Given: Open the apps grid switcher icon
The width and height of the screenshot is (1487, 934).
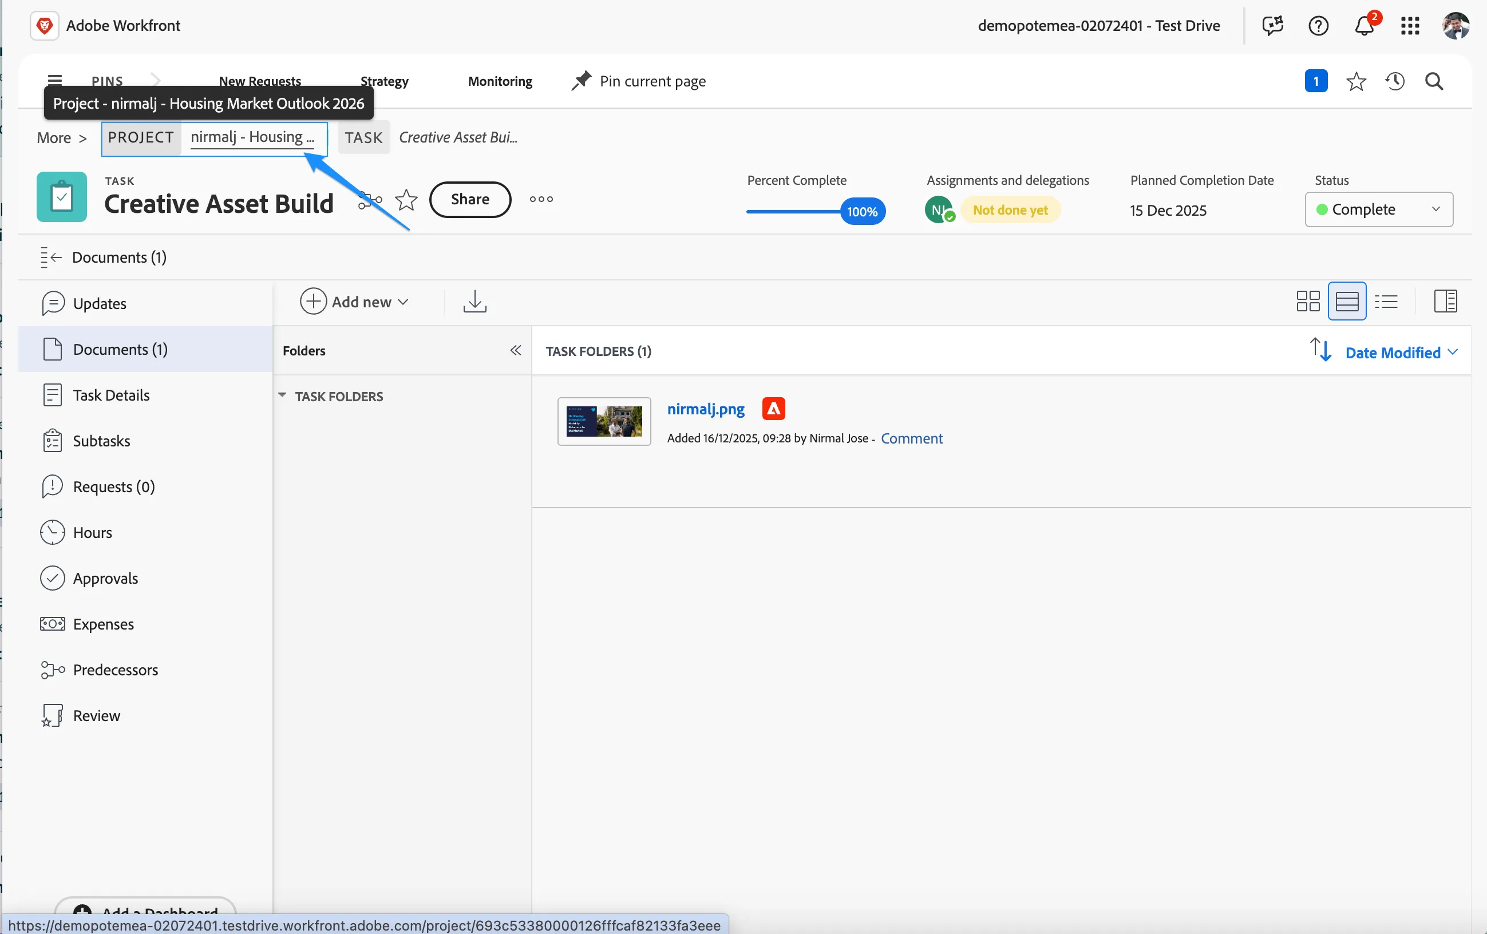Looking at the screenshot, I should (x=1410, y=26).
